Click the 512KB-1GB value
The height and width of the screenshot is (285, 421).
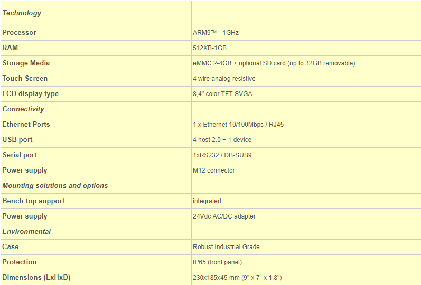(210, 48)
